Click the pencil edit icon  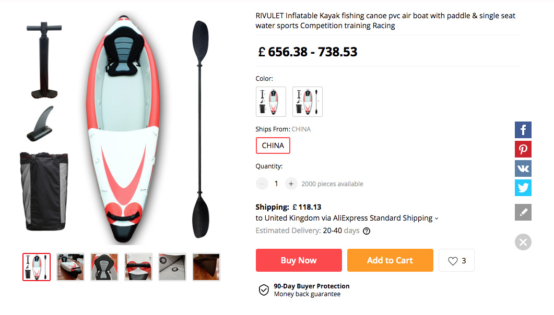pos(523,212)
